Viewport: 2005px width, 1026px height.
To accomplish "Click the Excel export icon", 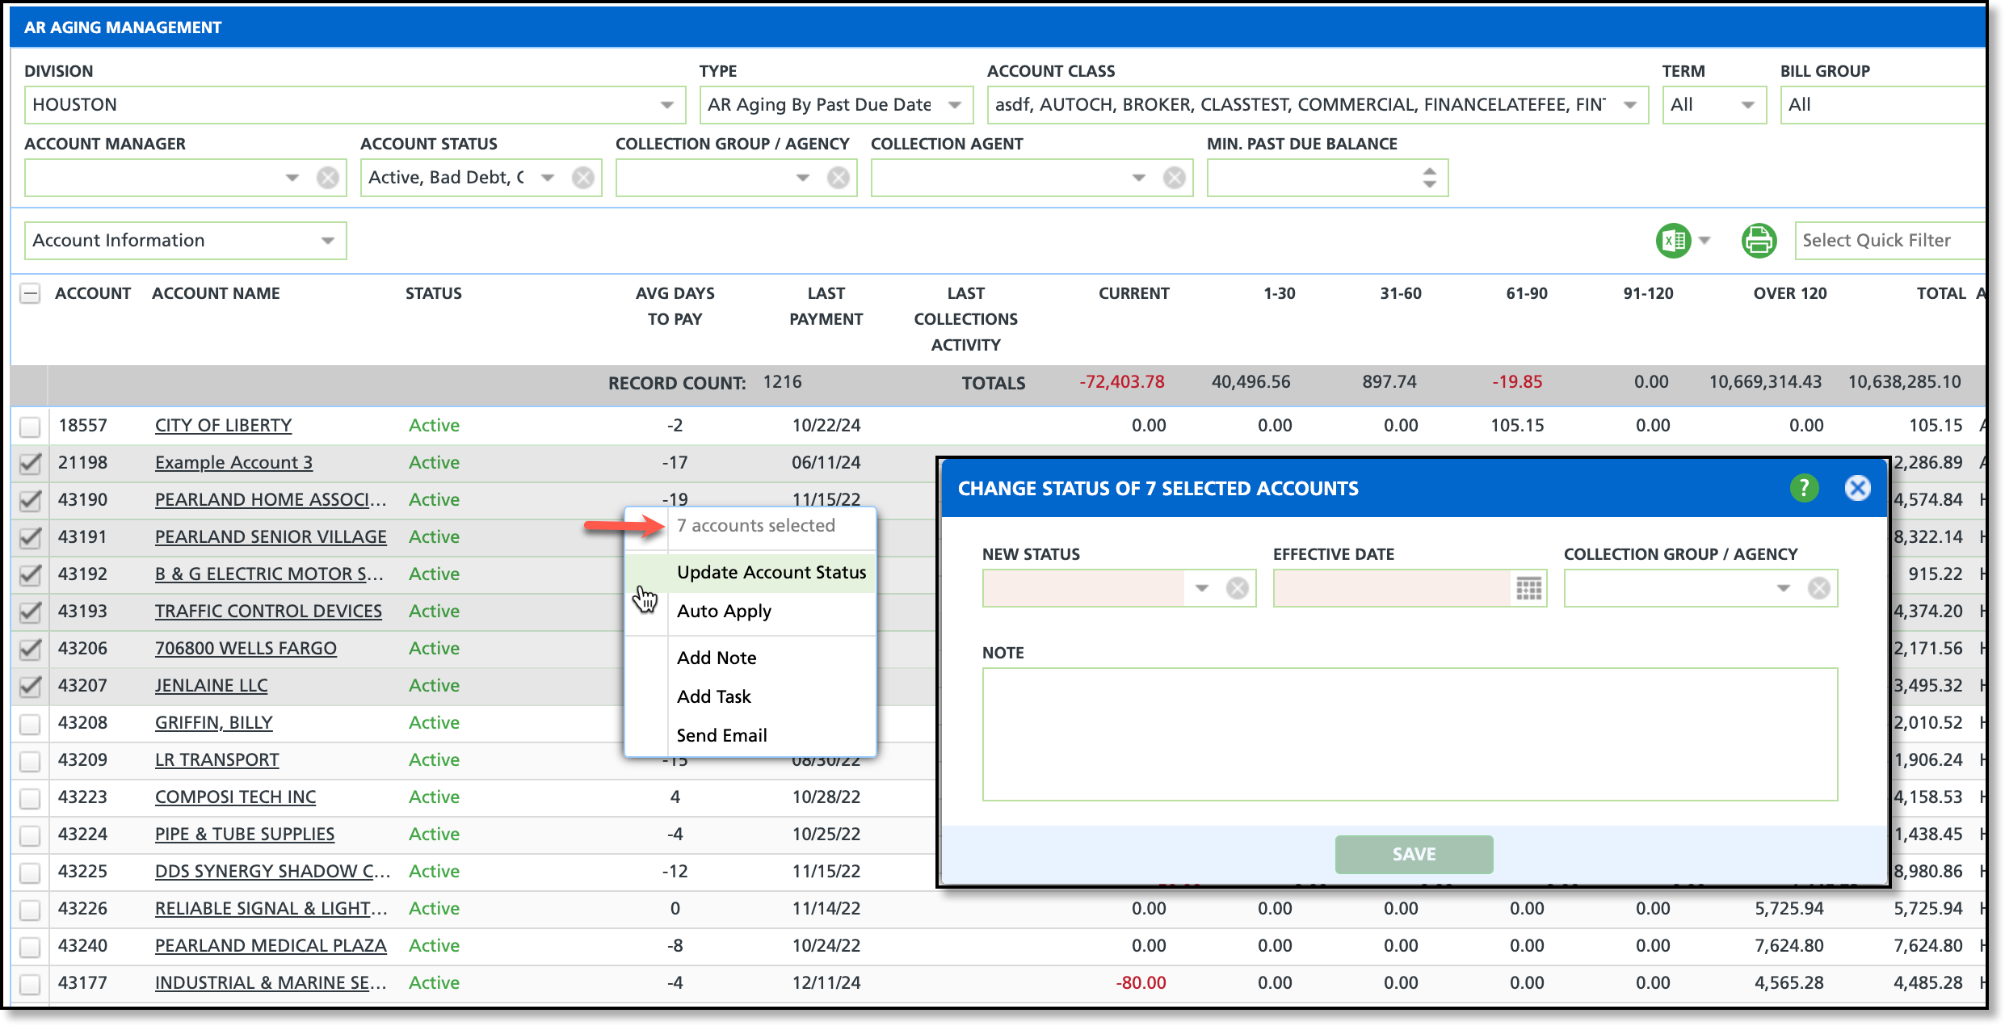I will coord(1673,241).
